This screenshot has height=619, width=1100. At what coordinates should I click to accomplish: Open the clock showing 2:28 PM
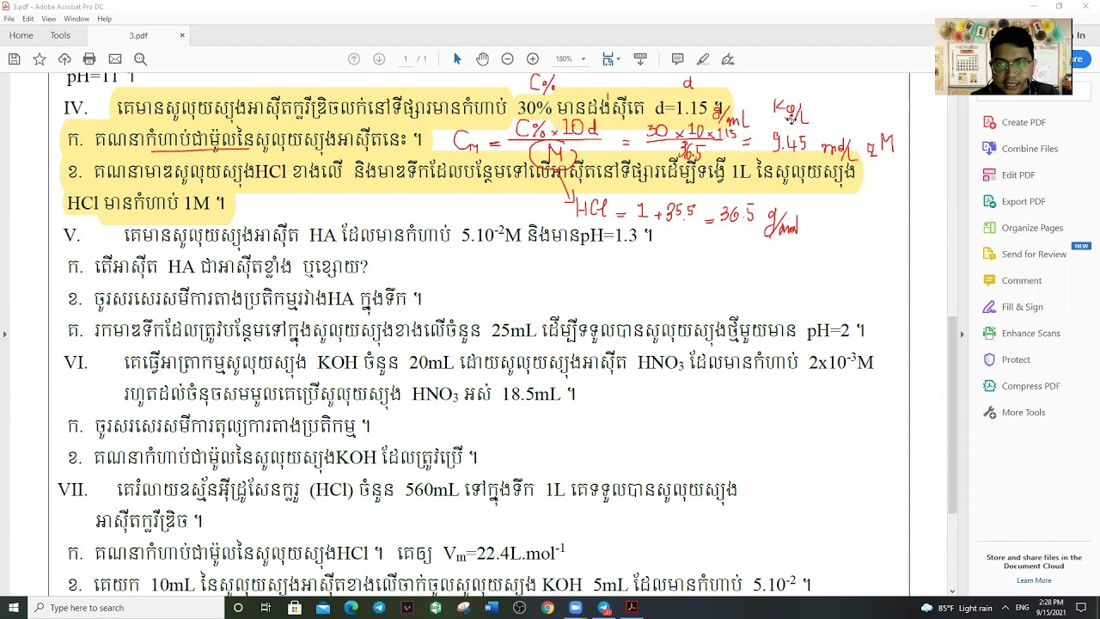(1053, 608)
